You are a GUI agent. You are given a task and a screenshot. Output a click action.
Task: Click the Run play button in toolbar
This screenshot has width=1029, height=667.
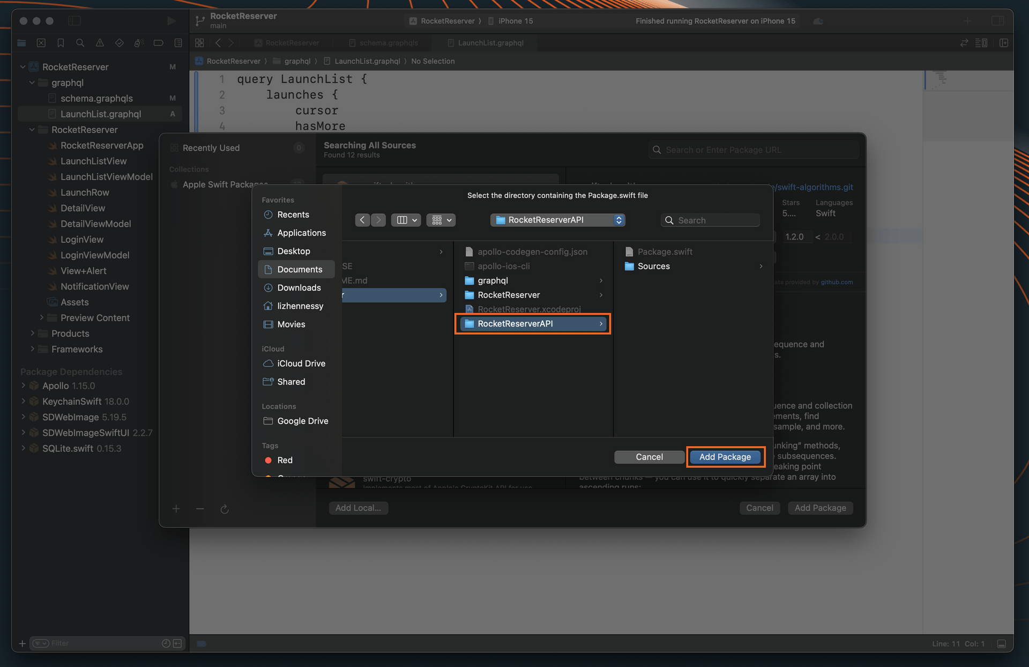[171, 21]
